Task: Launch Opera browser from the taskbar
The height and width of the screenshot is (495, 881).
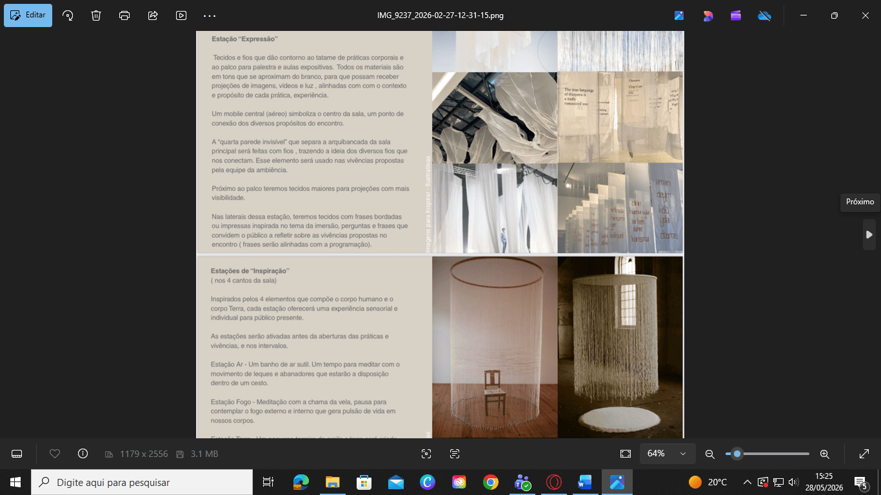Action: [x=554, y=482]
